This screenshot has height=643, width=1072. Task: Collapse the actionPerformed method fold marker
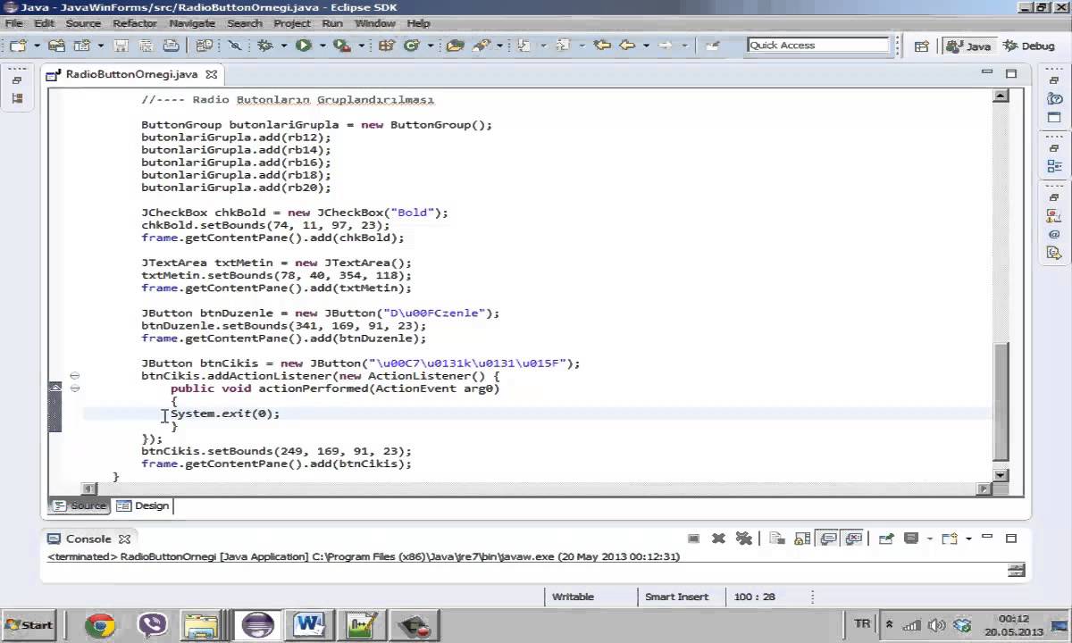[75, 388]
